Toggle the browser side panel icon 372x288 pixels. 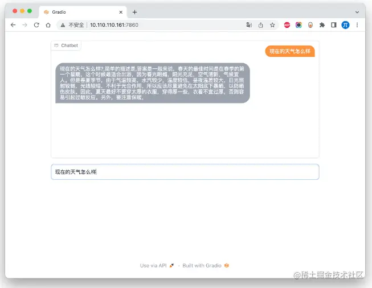tap(334, 25)
